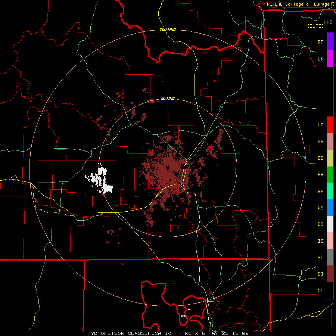Click the dusty pink GR legend swatch
The image size is (336, 336).
[330, 141]
